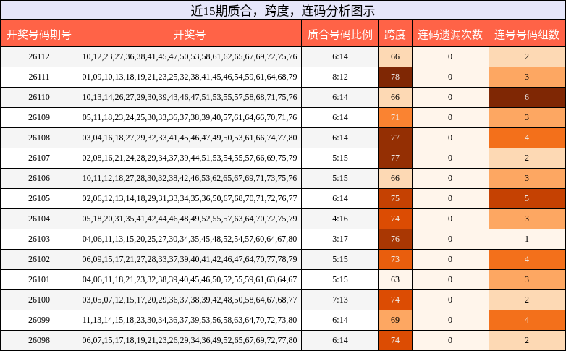Select period number 26109
Image resolution: width=566 pixels, height=351 pixels.
tap(38, 117)
